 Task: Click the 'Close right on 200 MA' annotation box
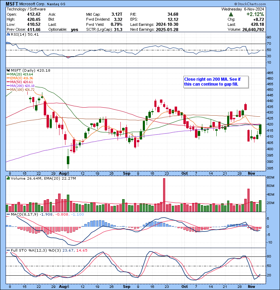pyautogui.click(x=216, y=82)
